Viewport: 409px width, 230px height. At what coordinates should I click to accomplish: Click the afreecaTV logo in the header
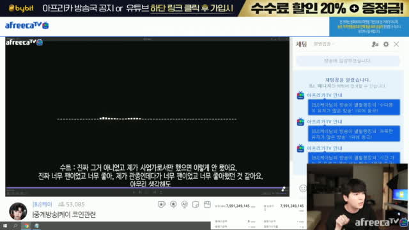pyautogui.click(x=27, y=26)
